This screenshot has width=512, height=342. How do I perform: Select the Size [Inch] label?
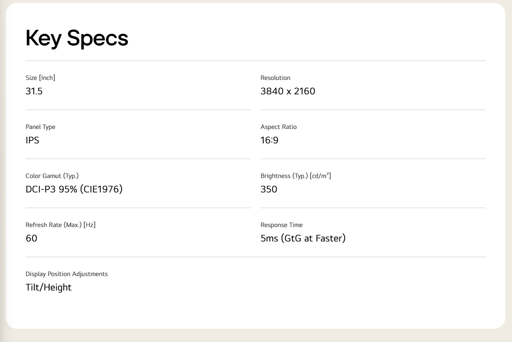[x=40, y=78]
